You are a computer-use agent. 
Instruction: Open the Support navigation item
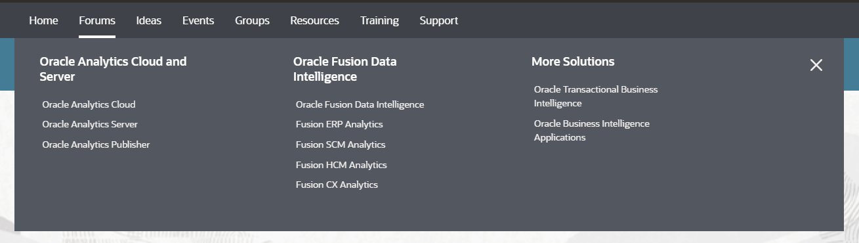(x=439, y=20)
